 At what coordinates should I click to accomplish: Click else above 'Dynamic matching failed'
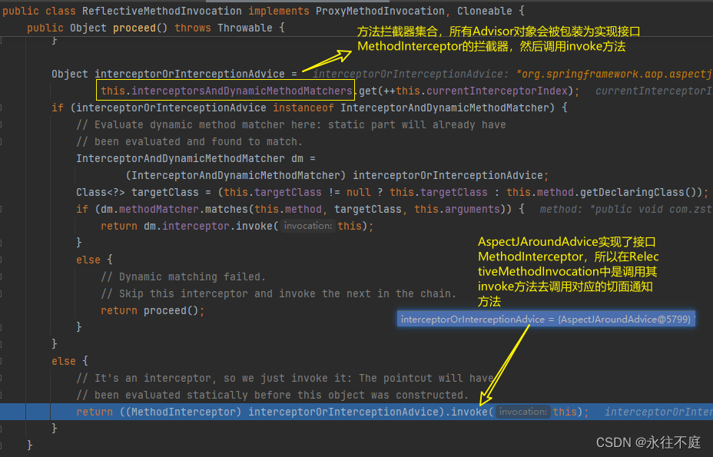pos(88,260)
